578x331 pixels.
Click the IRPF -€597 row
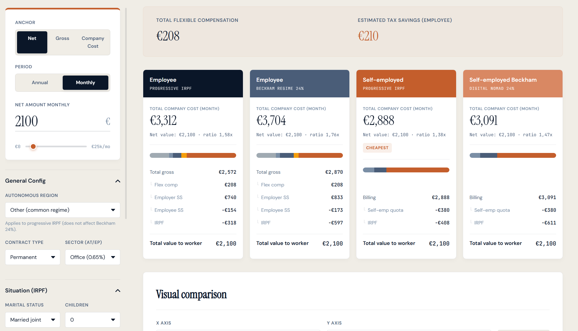300,223
